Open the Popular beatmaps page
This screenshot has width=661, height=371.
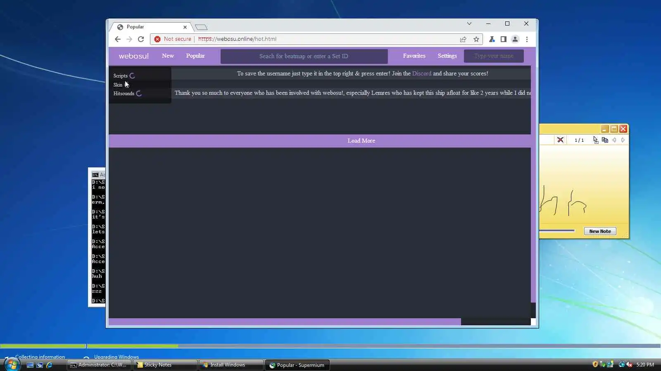pyautogui.click(x=195, y=56)
